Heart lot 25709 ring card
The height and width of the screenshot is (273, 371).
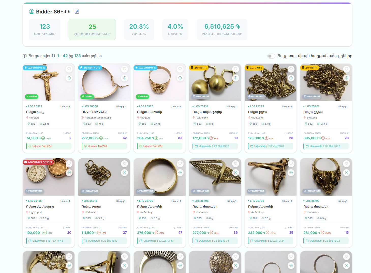coord(180,164)
